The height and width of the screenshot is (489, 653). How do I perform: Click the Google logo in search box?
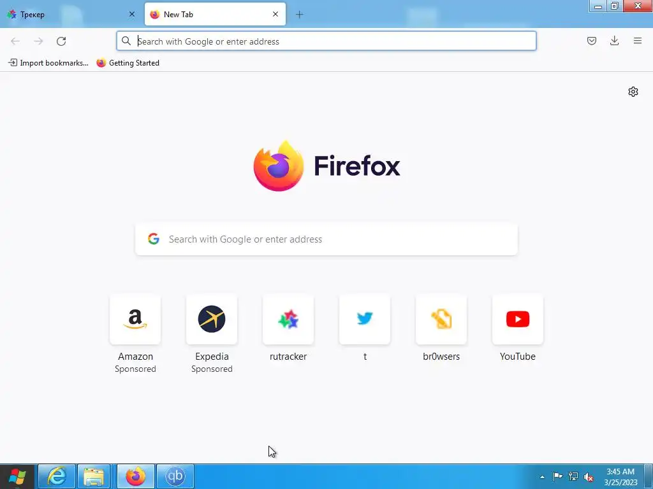pos(154,239)
